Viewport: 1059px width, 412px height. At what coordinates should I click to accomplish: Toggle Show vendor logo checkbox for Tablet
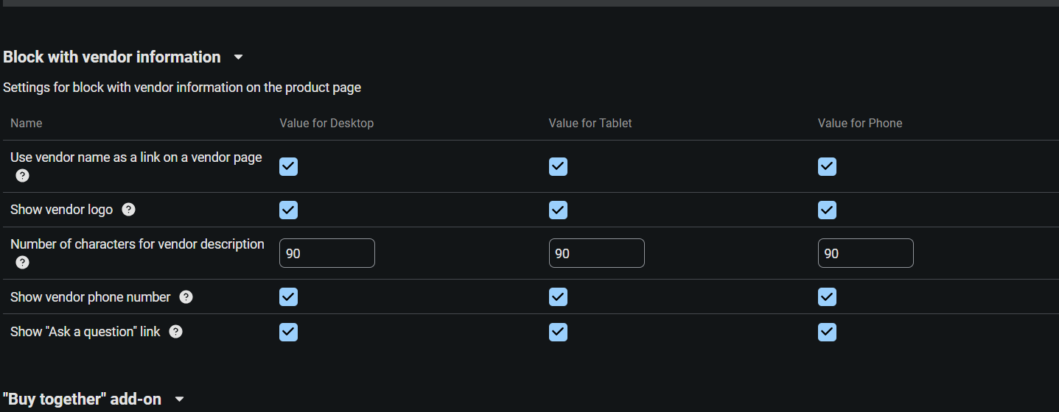coord(558,210)
